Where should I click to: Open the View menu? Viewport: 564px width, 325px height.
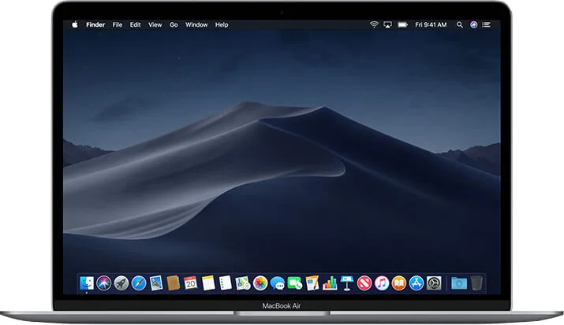point(155,24)
